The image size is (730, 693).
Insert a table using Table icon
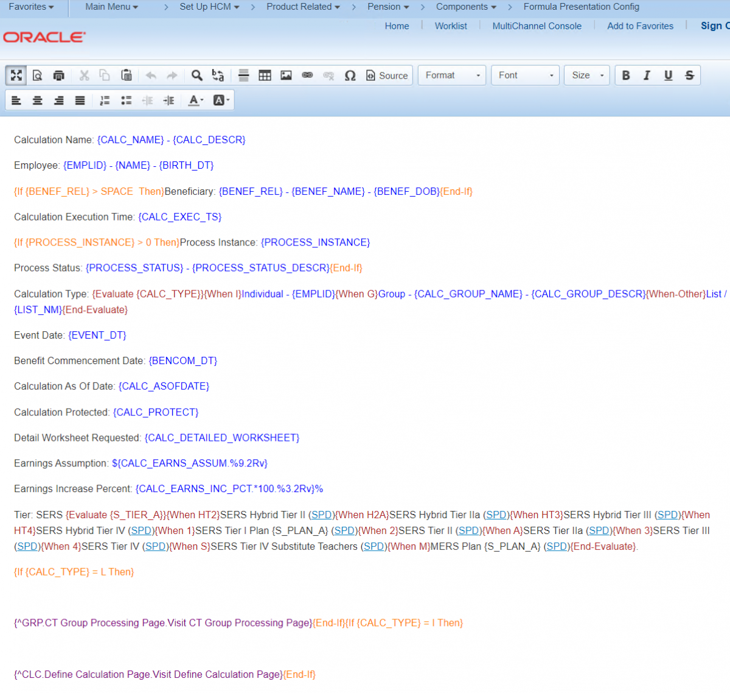265,76
